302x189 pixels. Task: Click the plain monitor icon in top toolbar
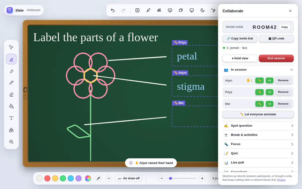point(192,10)
